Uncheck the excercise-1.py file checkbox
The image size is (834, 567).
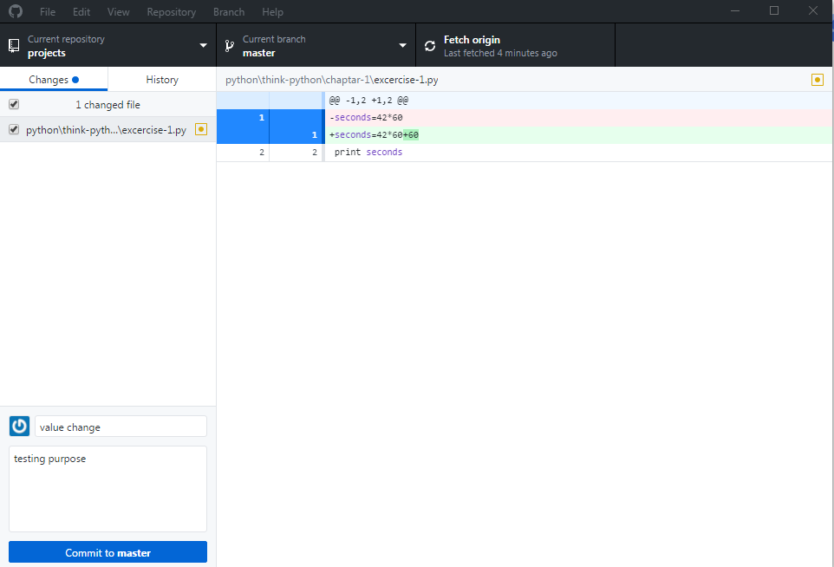[12, 128]
